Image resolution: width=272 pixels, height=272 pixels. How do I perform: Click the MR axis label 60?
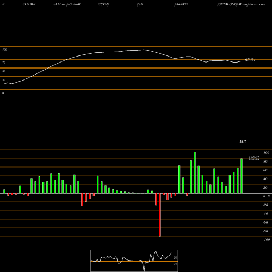click(x=265, y=170)
